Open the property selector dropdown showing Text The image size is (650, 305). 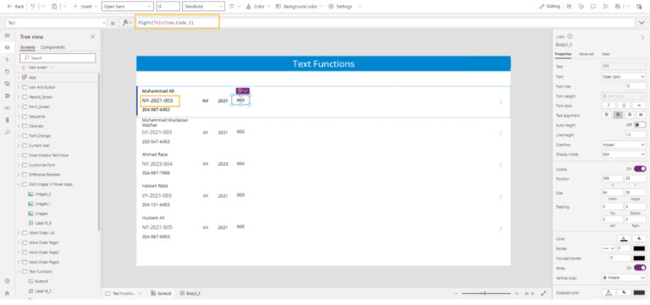57,23
